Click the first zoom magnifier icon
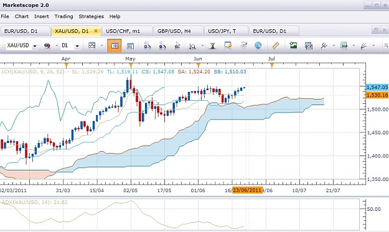Image resolution: width=389 pixels, height=232 pixels. coord(147,45)
